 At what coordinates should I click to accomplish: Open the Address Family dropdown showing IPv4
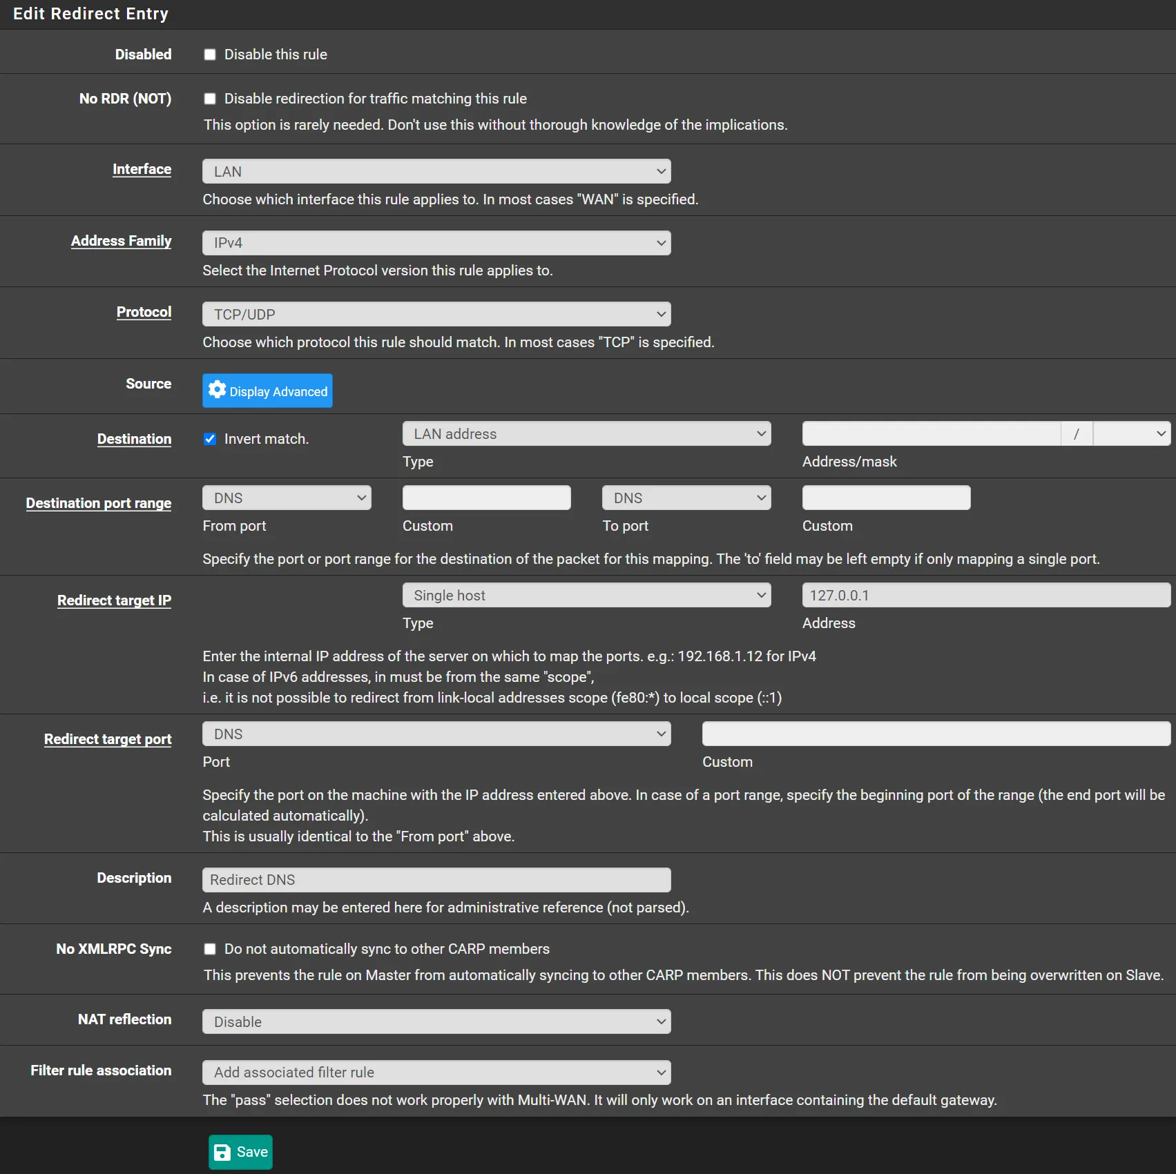tap(436, 242)
